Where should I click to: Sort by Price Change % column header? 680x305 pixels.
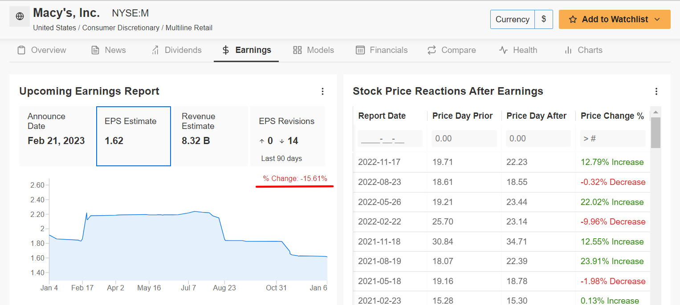(612, 116)
